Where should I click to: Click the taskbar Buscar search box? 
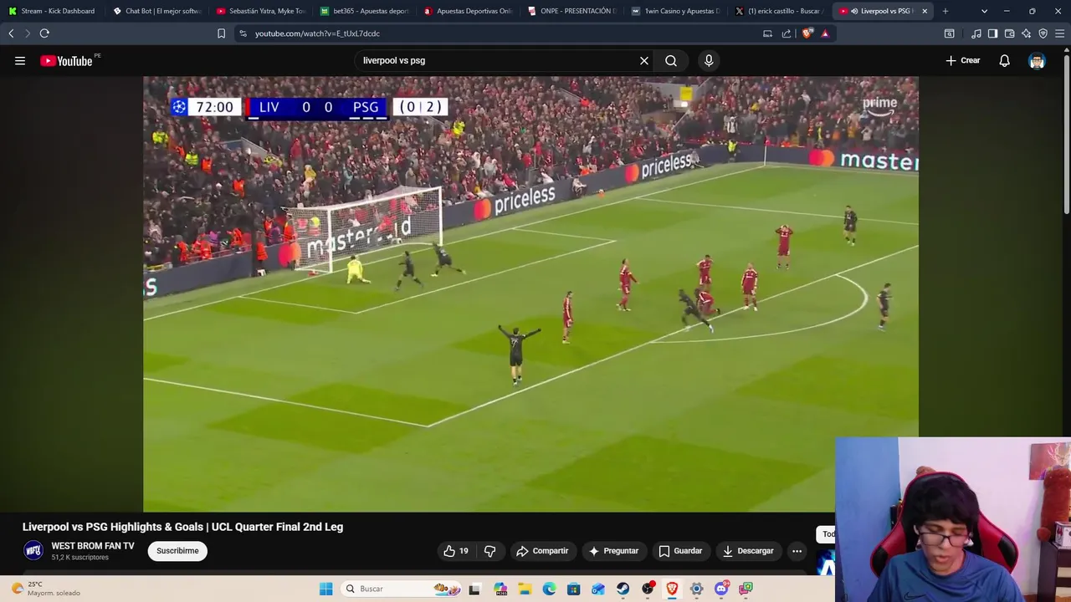tap(402, 589)
